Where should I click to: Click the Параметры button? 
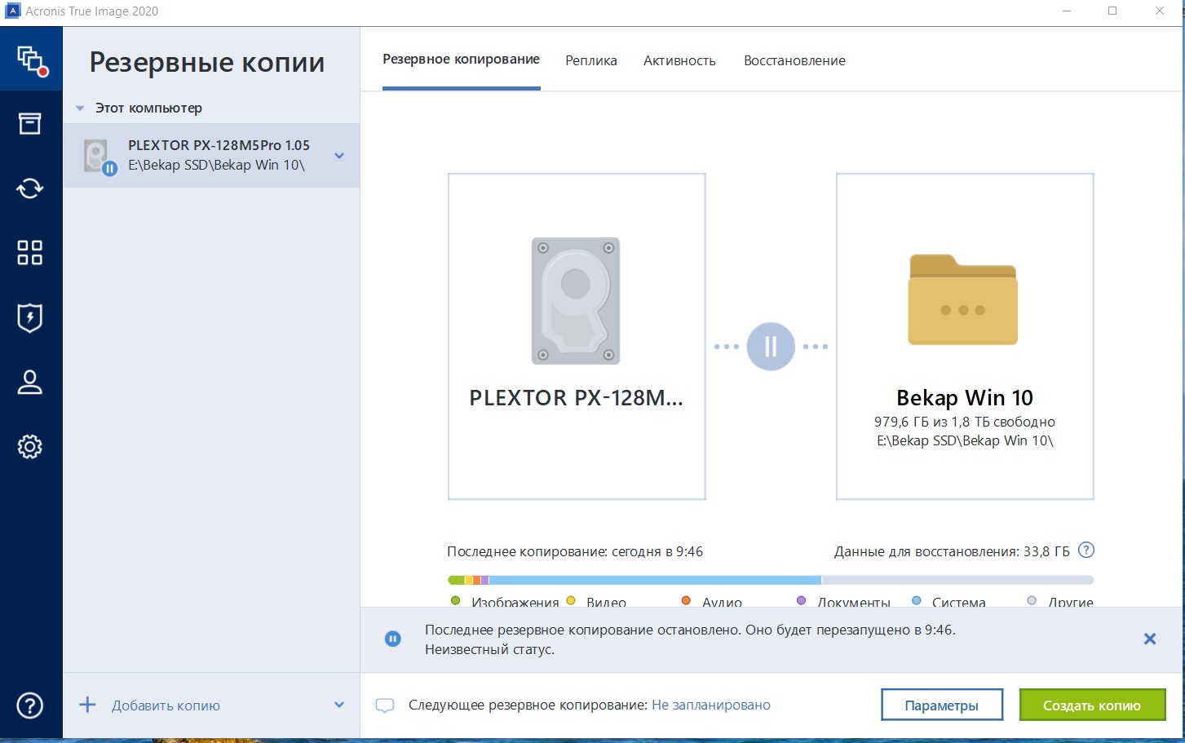click(942, 705)
